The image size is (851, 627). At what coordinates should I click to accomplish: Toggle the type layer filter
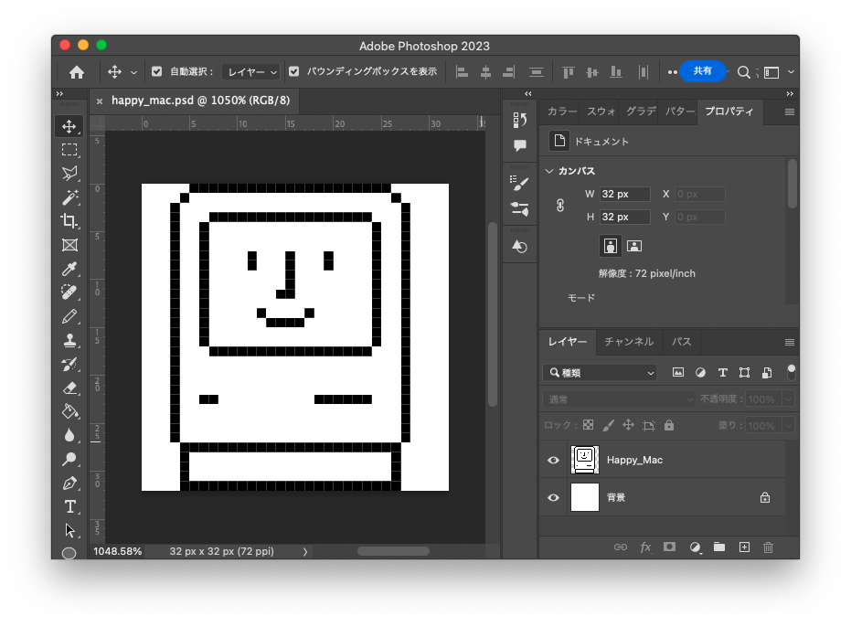click(722, 372)
